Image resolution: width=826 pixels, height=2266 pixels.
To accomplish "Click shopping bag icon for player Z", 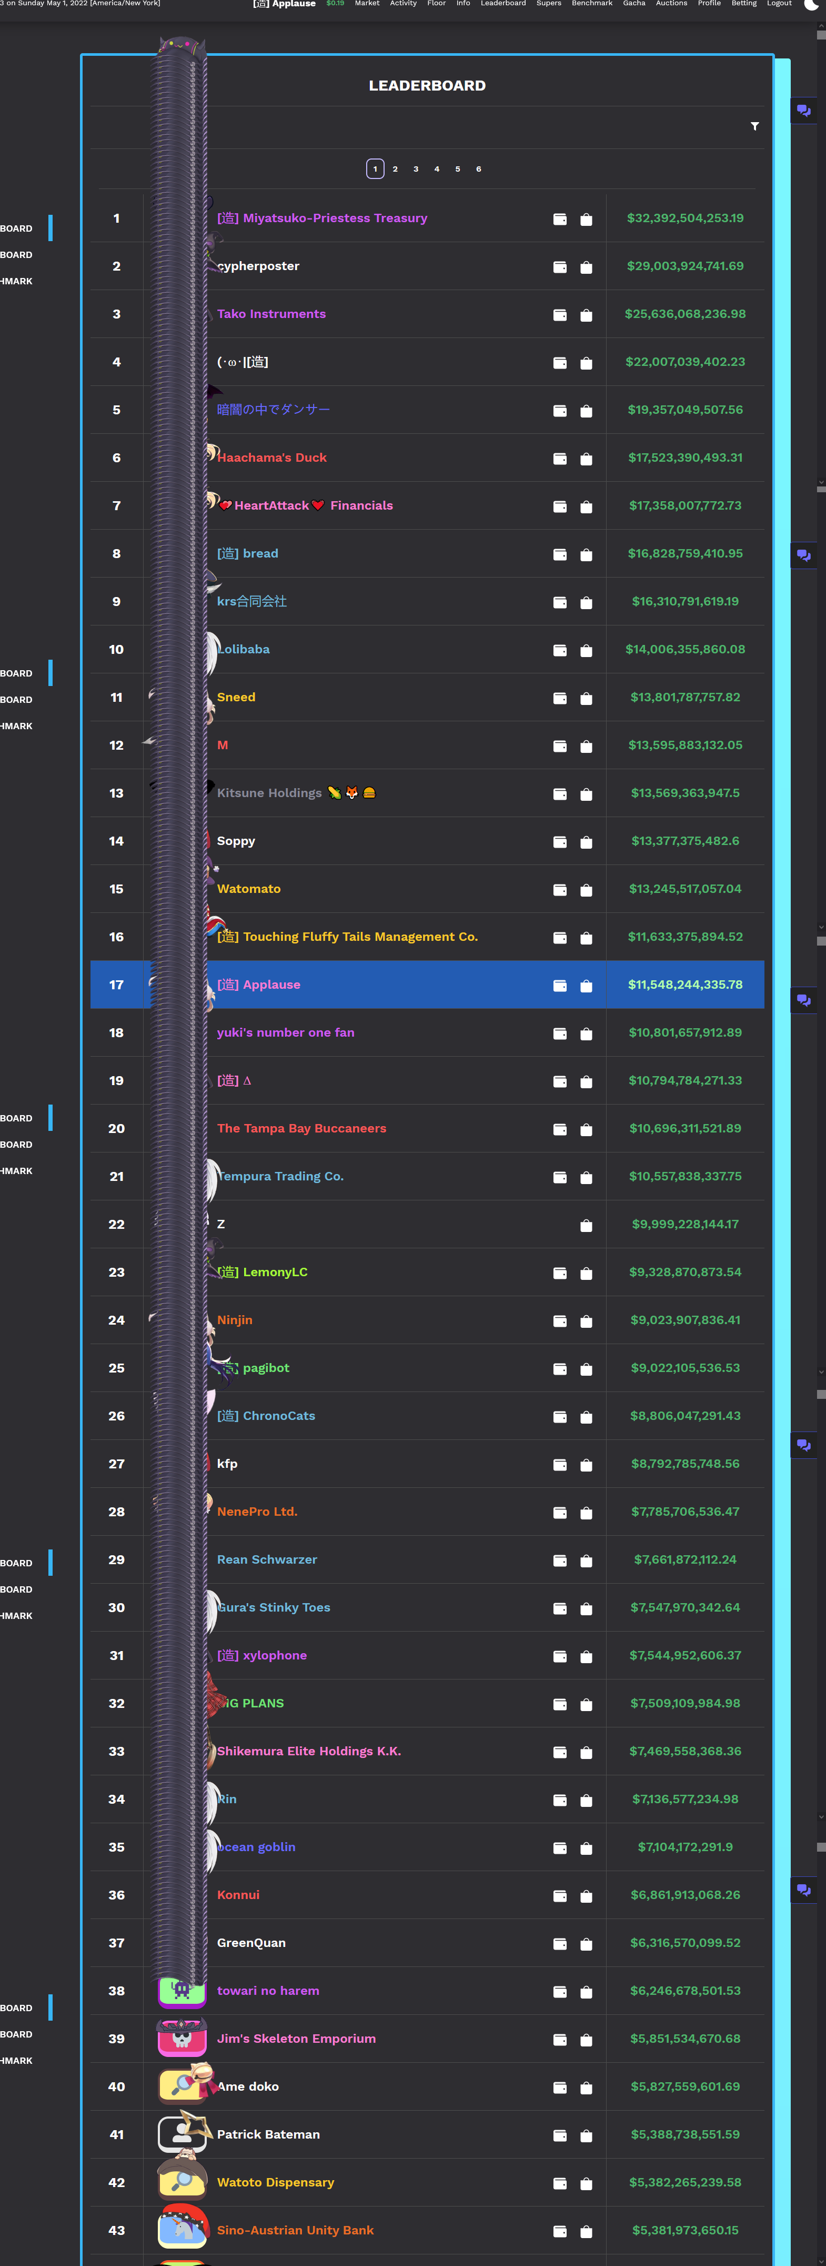I will pos(586,1225).
